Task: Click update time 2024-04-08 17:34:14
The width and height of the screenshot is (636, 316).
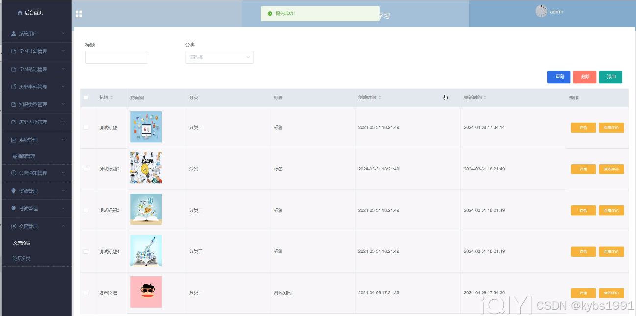Action: 484,127
